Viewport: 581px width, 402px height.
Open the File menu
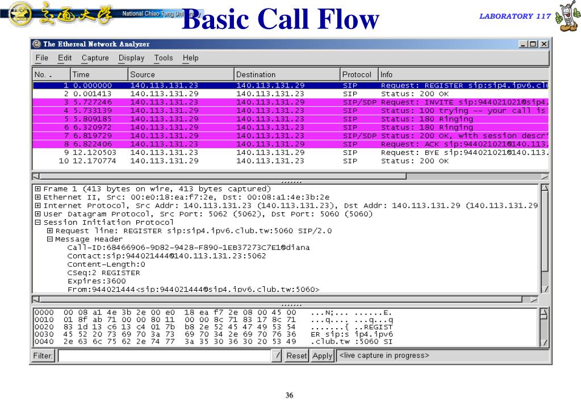click(42, 58)
